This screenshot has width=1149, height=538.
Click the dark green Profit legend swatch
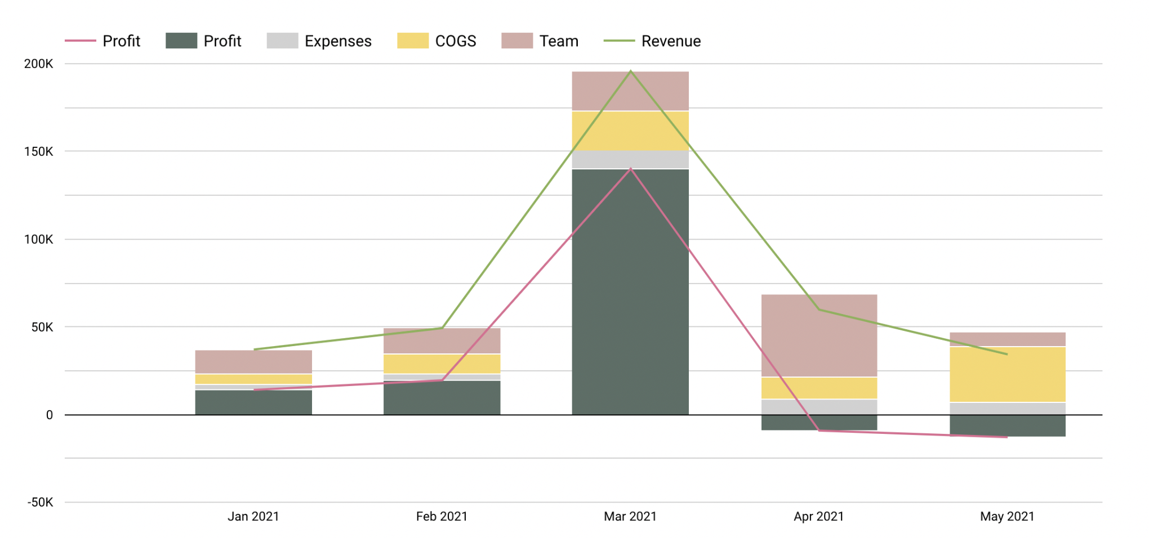coord(181,41)
